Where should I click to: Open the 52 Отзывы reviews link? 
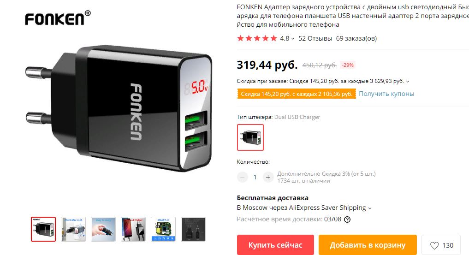315,38
